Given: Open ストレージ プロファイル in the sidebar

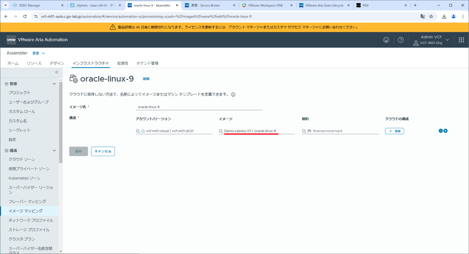Looking at the screenshot, I should [x=29, y=229].
